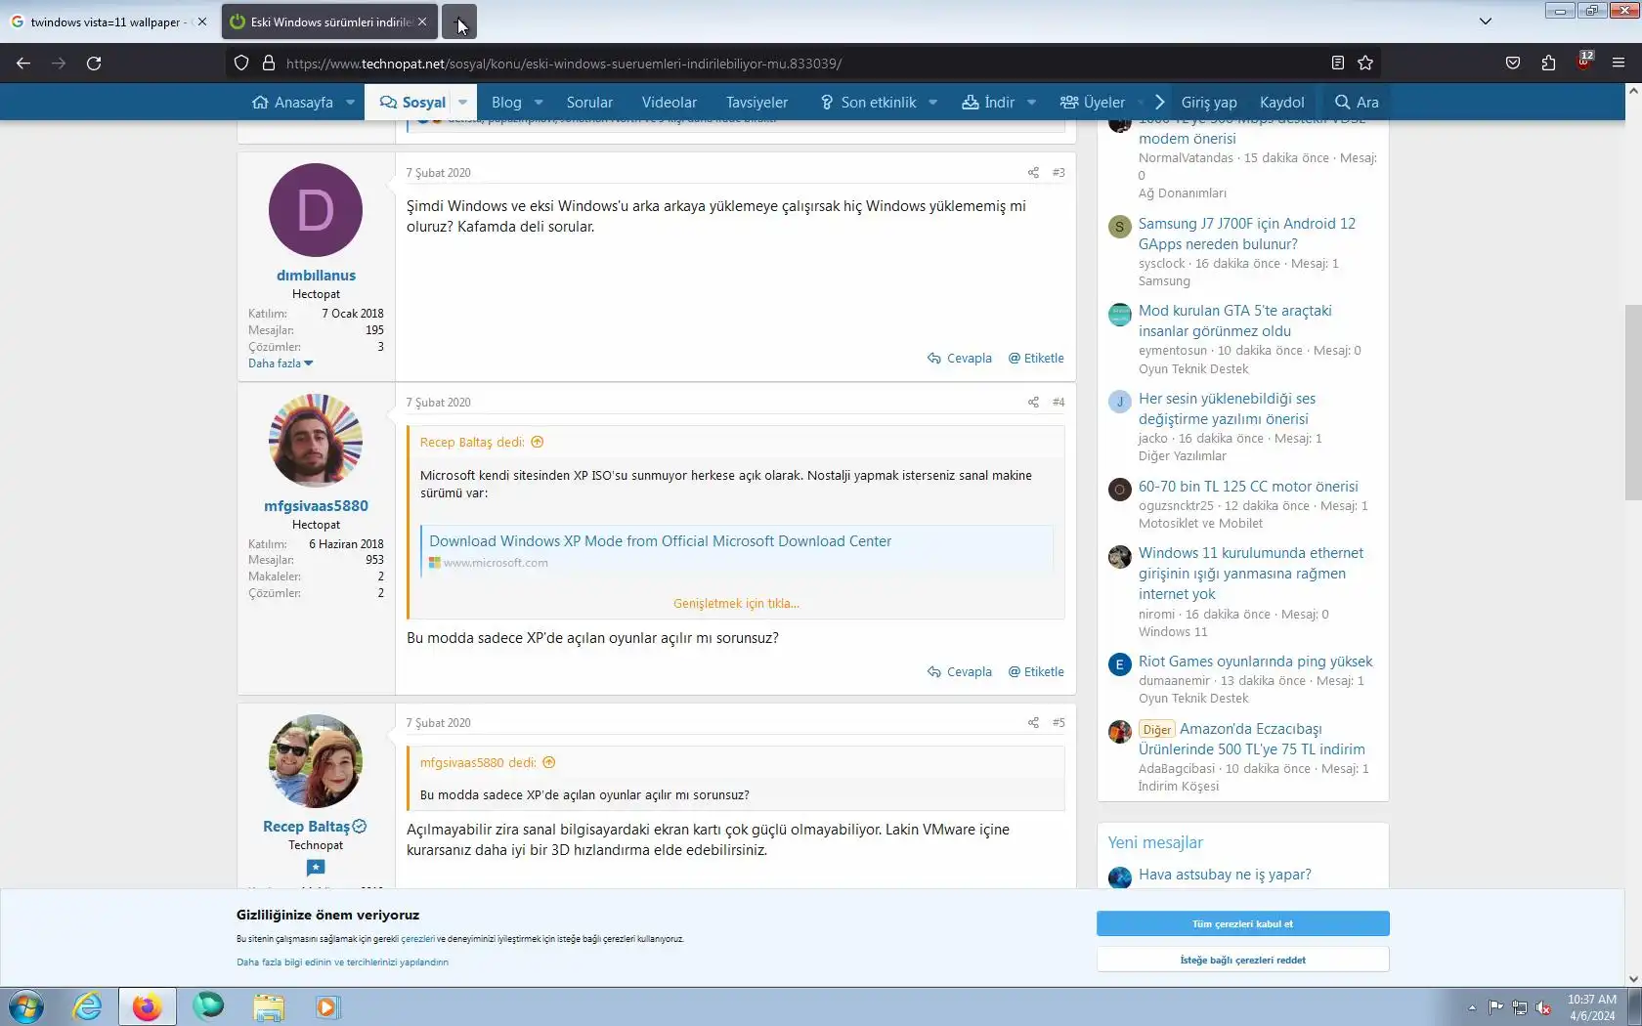Bookmark this page with star icon
This screenshot has width=1642, height=1026.
(x=1365, y=64)
